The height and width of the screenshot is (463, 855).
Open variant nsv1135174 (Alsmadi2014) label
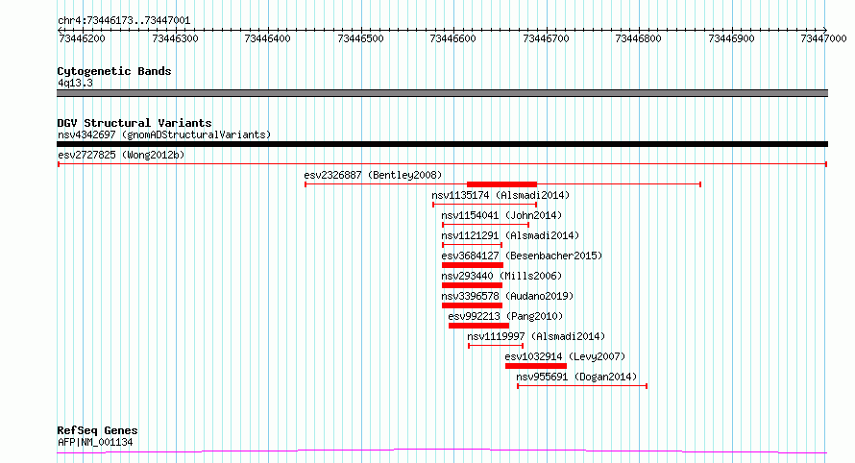pos(501,195)
